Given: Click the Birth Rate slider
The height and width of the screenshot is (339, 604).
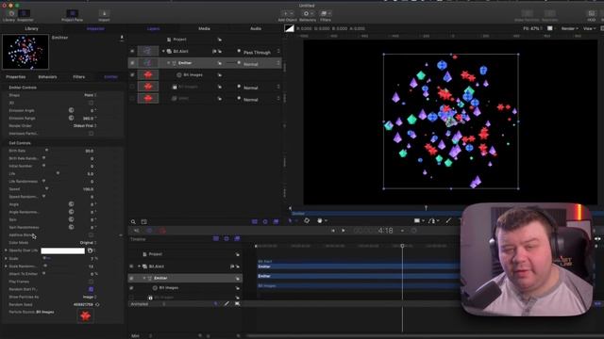Looking at the screenshot, I should click(46, 151).
